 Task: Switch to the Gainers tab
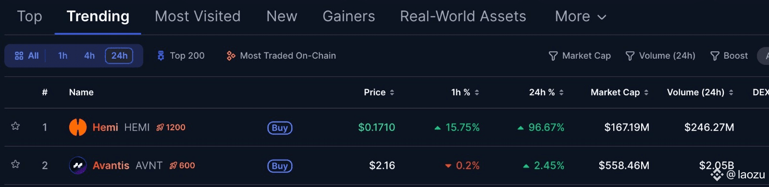pyautogui.click(x=349, y=16)
